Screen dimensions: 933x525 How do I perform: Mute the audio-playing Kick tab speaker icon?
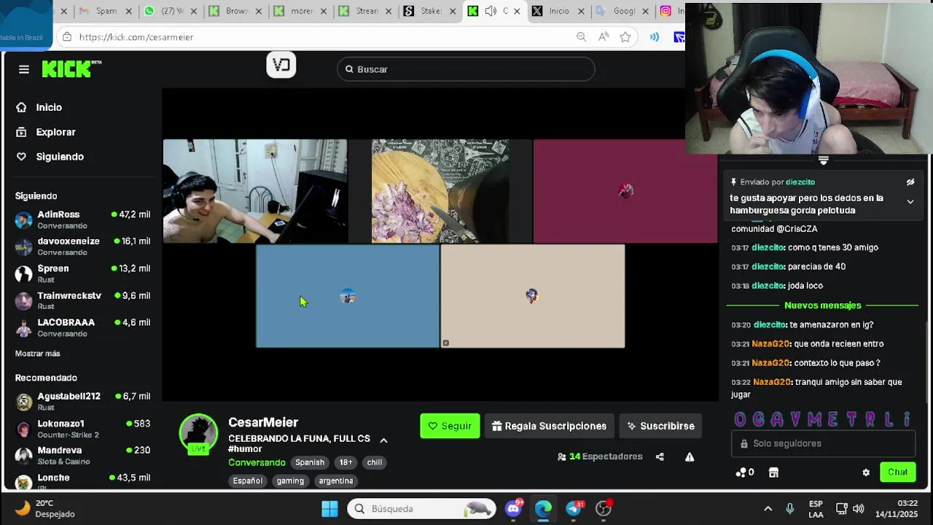coord(491,11)
